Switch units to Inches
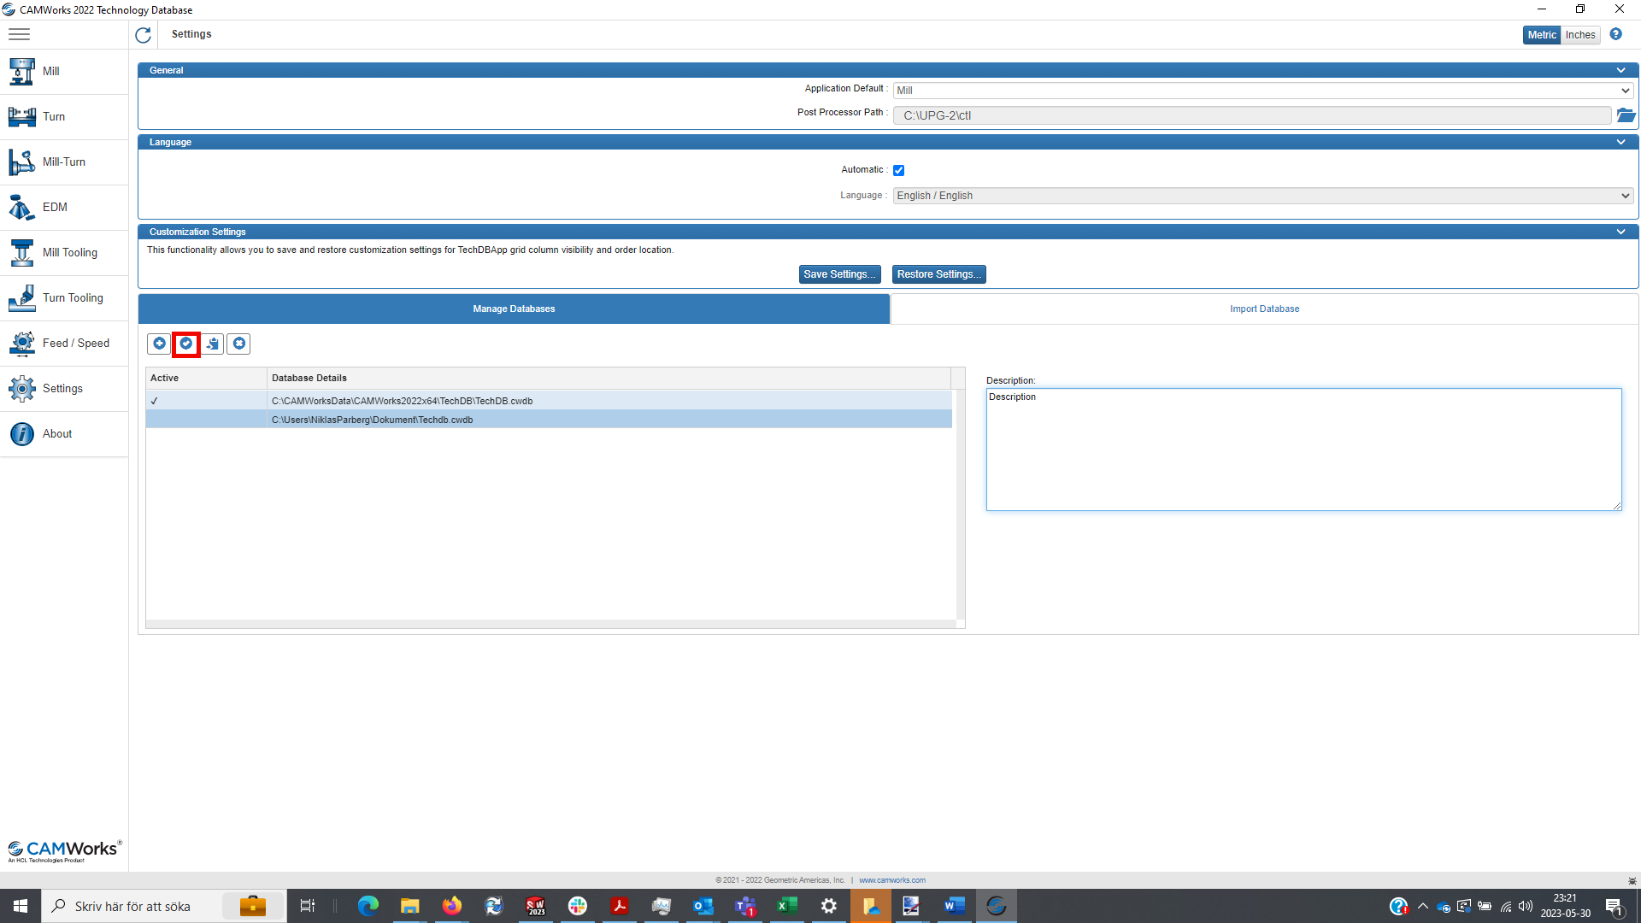The image size is (1641, 923). click(1580, 35)
